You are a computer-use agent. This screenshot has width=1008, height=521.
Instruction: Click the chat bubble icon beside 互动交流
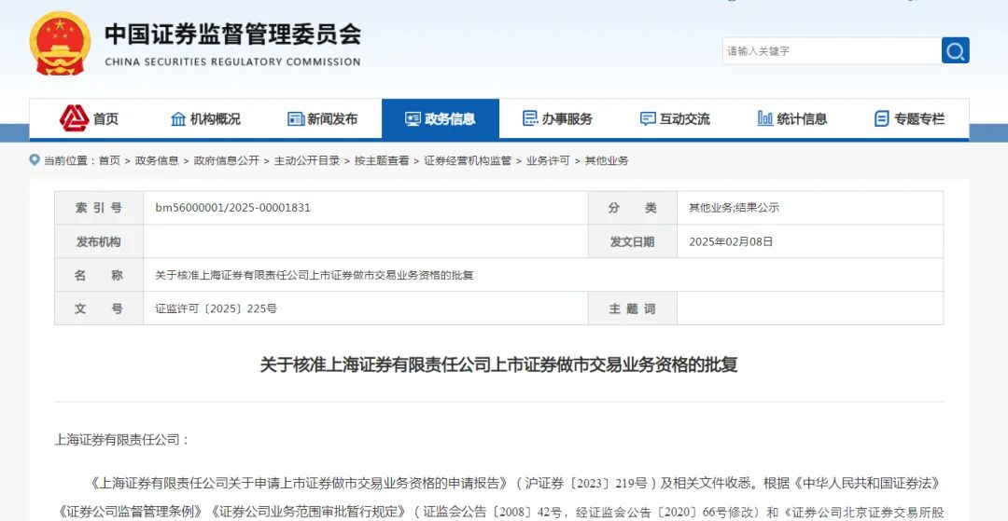pos(648,118)
